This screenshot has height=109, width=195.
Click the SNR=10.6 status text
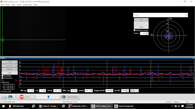(x=12, y=102)
